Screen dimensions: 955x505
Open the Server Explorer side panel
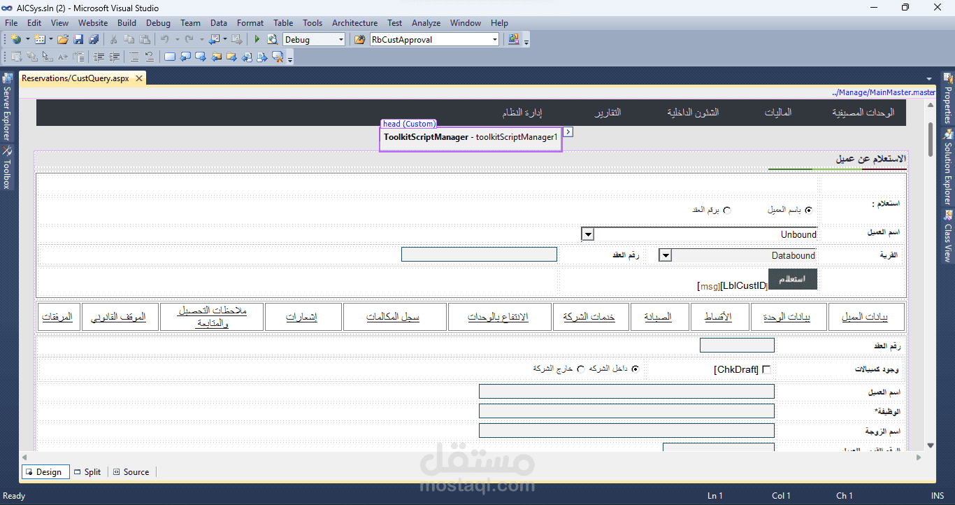click(x=7, y=106)
